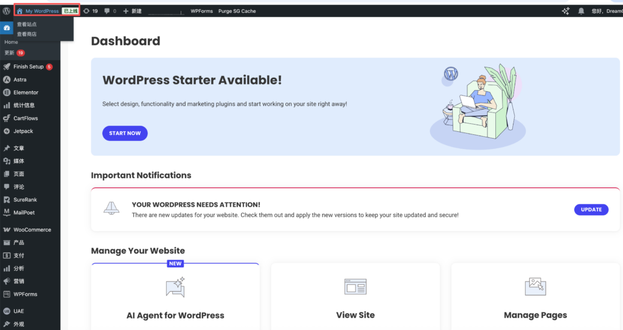Select 查看商店 from the site dropdown
The width and height of the screenshot is (623, 330).
pos(27,34)
